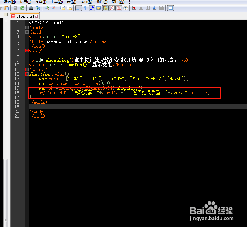This screenshot has width=247, height=227.
Task: Close the left side panel
Action: (x=6, y=15)
